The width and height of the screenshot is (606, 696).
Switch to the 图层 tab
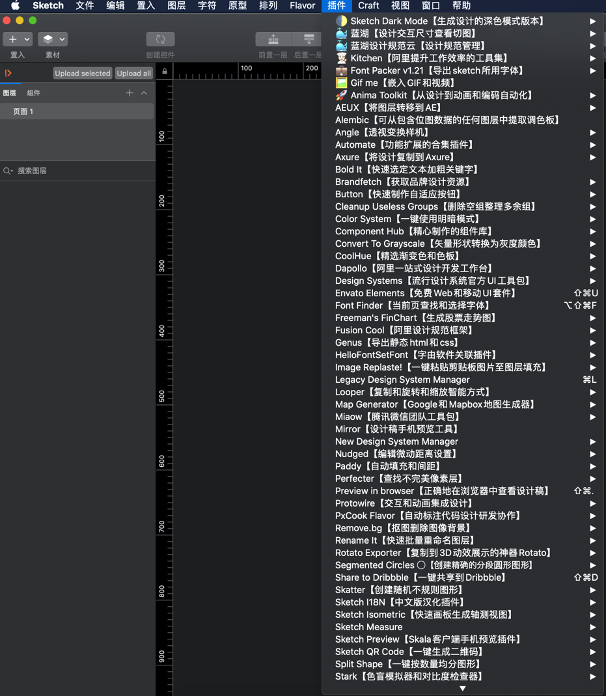click(9, 92)
